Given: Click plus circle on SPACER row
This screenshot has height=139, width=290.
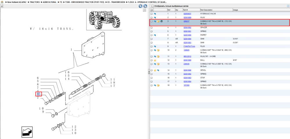Looking at the screenshot, I should [x=151, y=28].
